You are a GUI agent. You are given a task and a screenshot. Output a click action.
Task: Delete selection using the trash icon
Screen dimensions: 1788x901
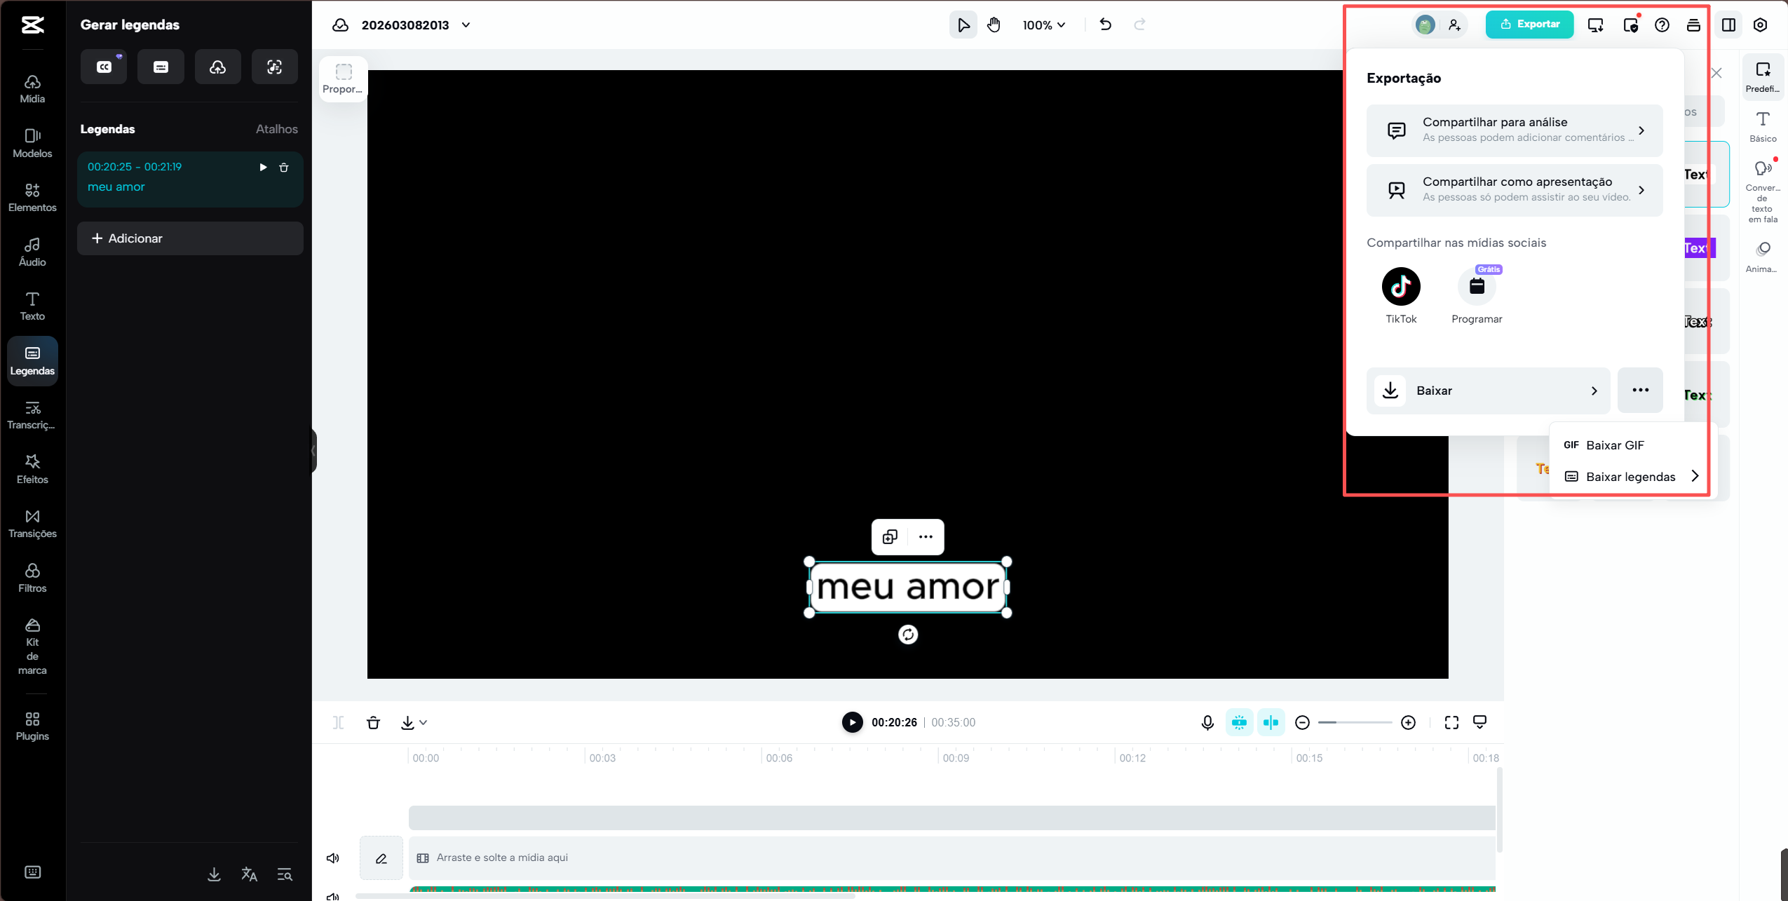pyautogui.click(x=373, y=722)
